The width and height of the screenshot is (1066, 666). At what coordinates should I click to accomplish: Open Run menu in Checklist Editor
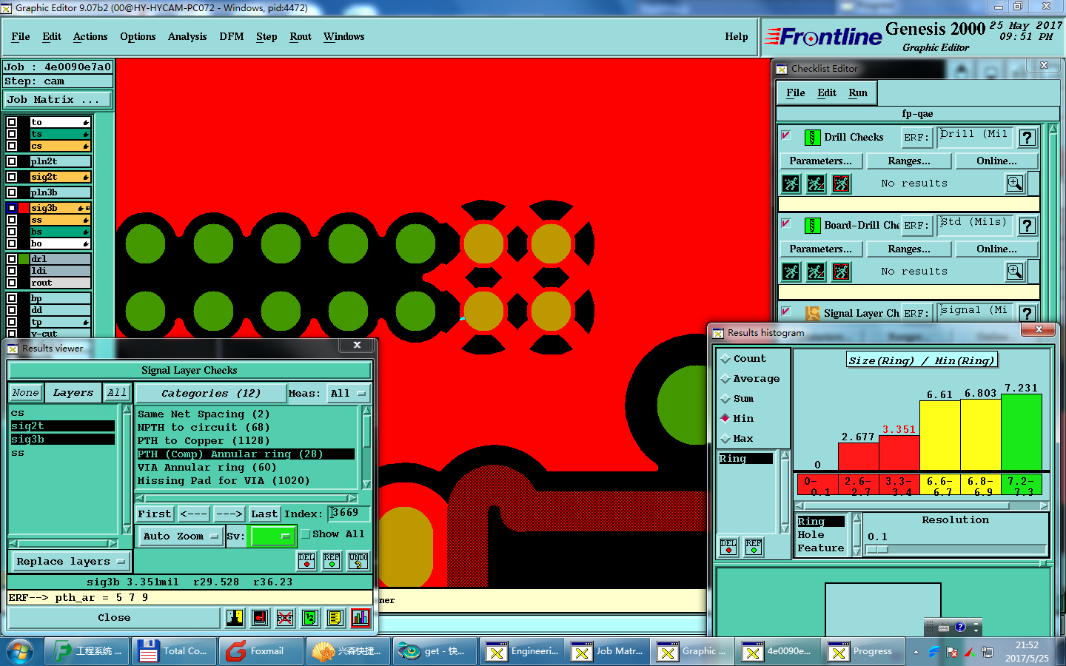(858, 93)
